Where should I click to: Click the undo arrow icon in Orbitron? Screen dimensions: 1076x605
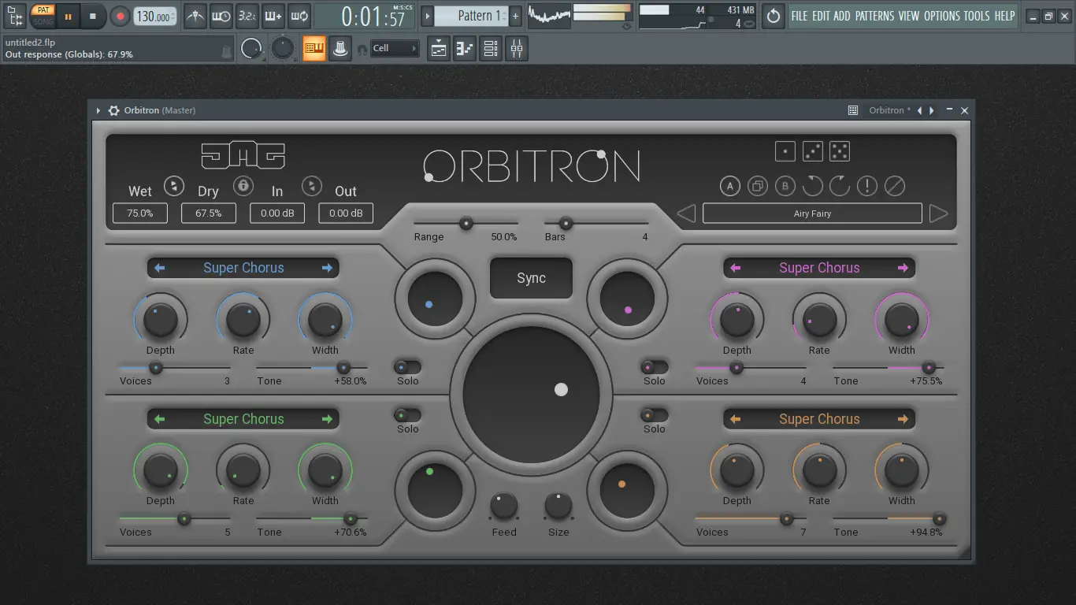pos(812,186)
